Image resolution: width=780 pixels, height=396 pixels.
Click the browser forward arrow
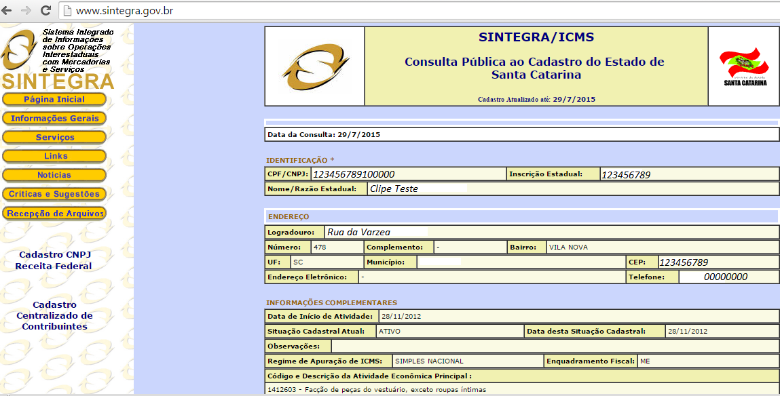(26, 10)
